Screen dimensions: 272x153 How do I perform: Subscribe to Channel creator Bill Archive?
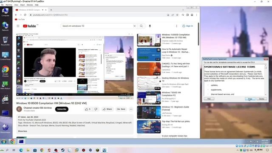click(62, 109)
